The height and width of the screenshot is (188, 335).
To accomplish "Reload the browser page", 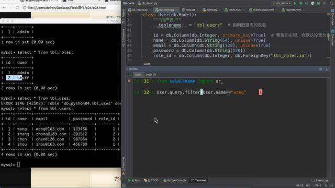I will pyautogui.click(x=17, y=8).
